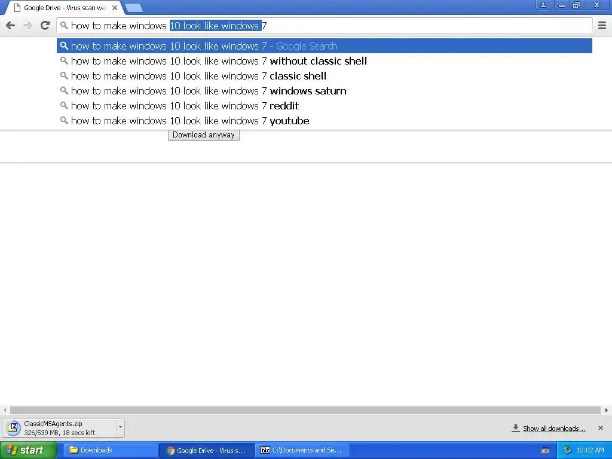Close the Google Drive Virus scan tab
Screen dimensions: 612x459
(x=115, y=8)
